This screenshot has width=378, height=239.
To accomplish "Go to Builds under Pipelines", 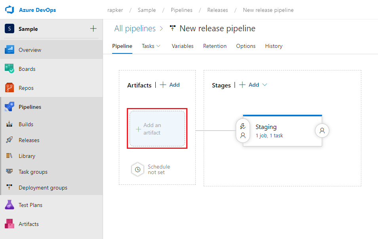I will (x=26, y=124).
